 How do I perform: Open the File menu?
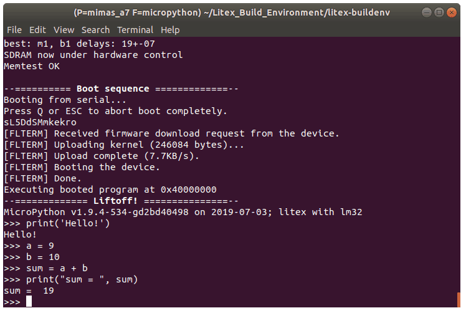(14, 29)
